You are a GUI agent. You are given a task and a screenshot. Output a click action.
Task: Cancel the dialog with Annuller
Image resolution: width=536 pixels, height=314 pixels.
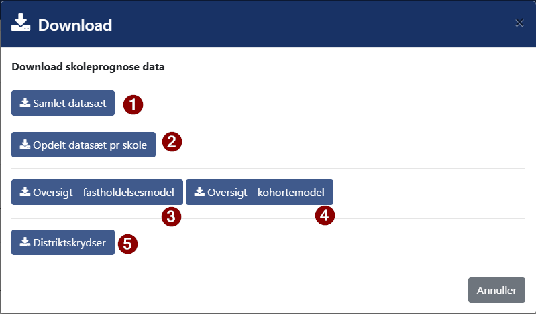coord(496,291)
